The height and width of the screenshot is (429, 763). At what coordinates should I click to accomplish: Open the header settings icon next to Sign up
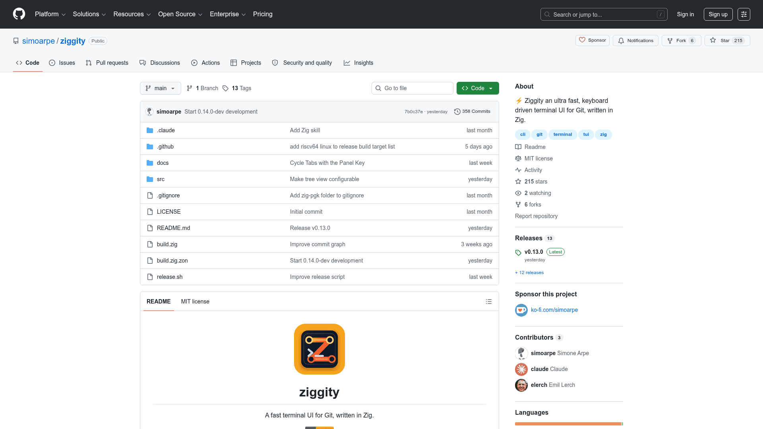tap(744, 14)
